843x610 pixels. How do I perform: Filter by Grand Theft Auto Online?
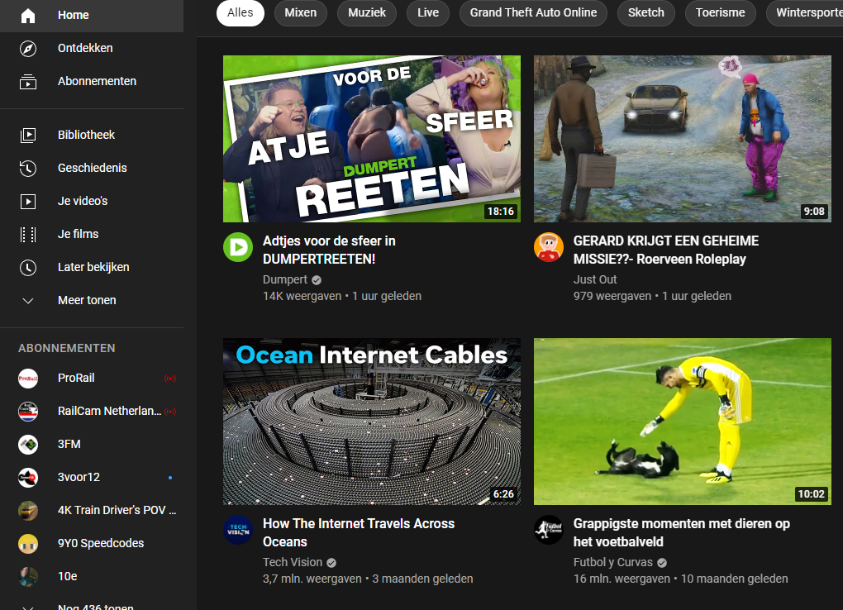(533, 13)
